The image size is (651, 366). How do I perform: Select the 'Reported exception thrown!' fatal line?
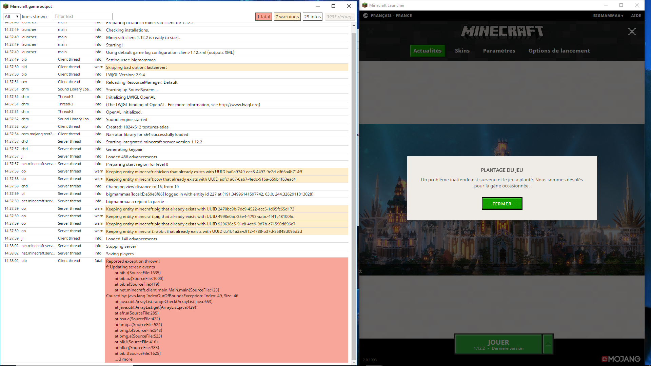[133, 261]
